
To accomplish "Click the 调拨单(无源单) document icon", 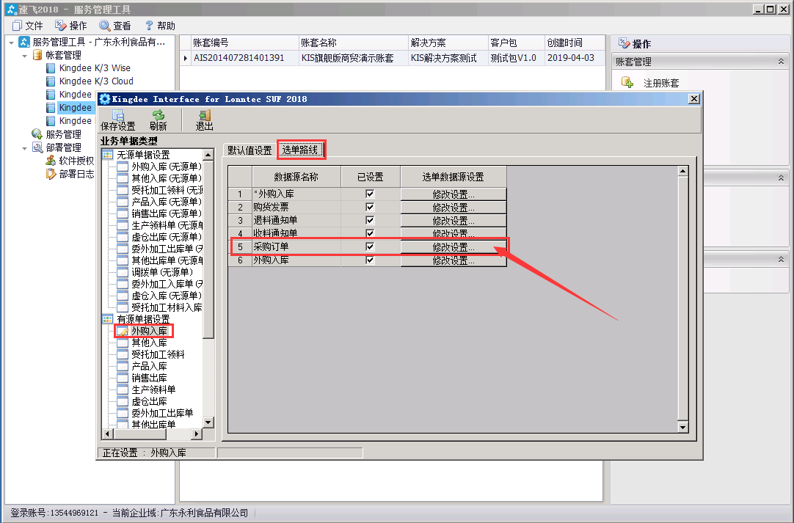I will coord(123,272).
